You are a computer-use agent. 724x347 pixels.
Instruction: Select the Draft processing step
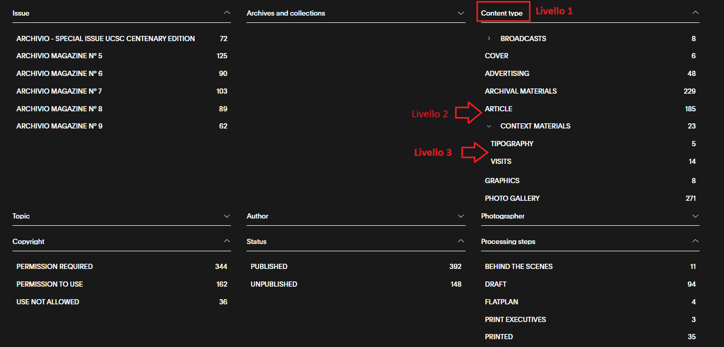pyautogui.click(x=495, y=284)
